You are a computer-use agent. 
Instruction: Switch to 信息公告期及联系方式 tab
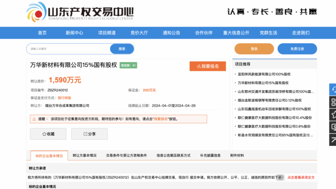174,156
